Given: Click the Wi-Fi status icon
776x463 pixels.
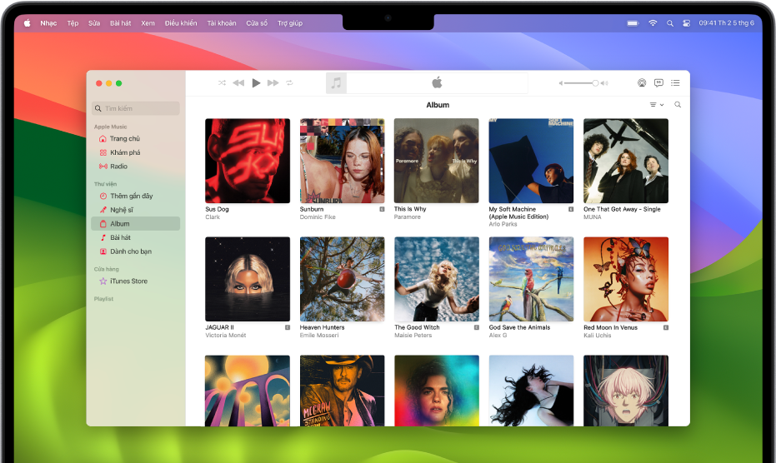Looking at the screenshot, I should (653, 22).
